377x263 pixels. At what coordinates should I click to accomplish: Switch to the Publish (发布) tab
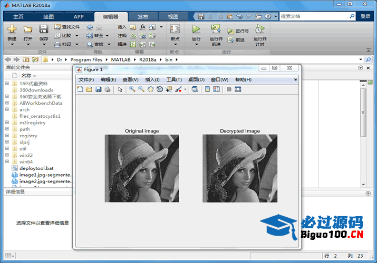pos(143,17)
